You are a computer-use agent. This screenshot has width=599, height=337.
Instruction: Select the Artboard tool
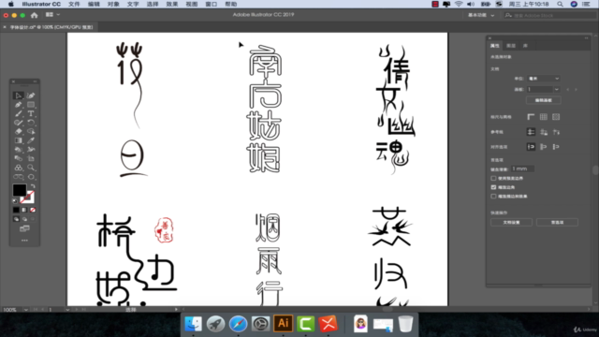tap(31, 158)
